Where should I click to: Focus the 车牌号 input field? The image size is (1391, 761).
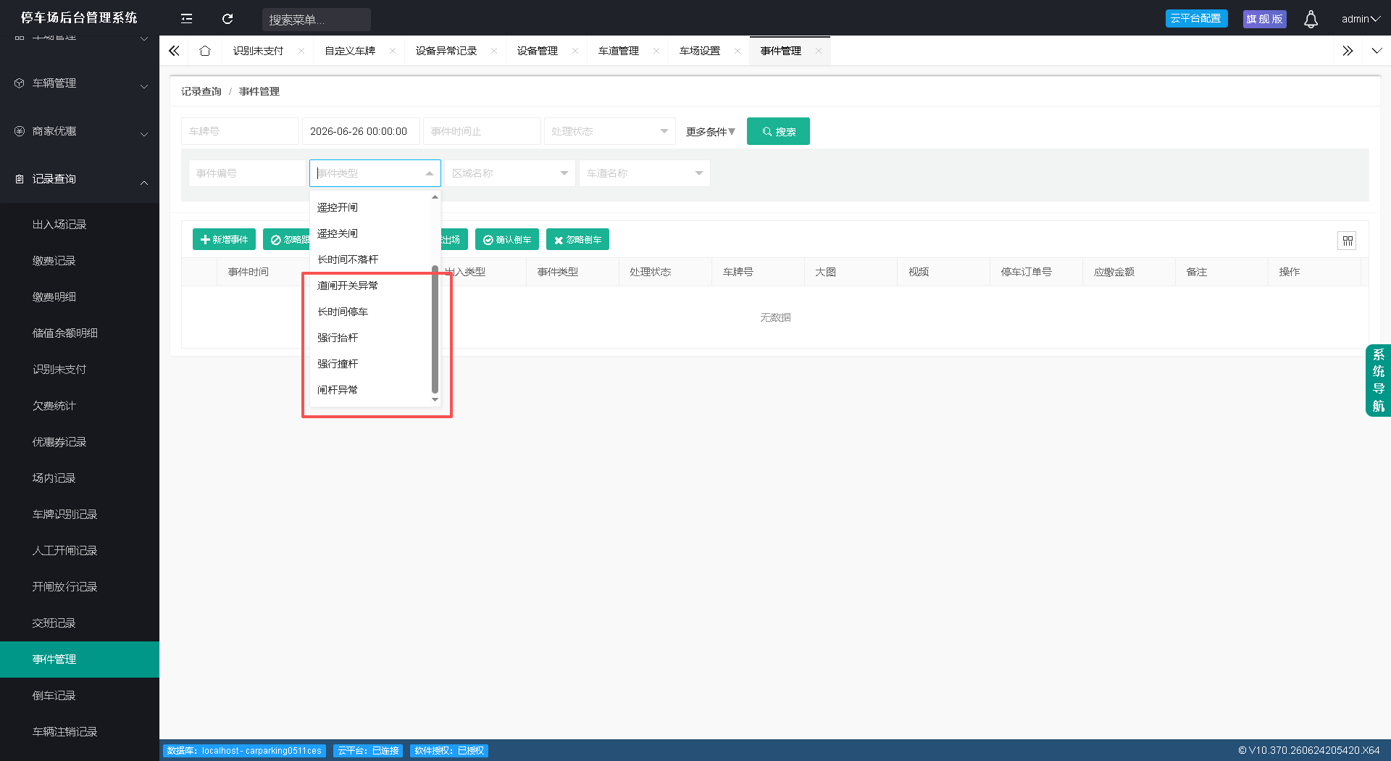[240, 131]
